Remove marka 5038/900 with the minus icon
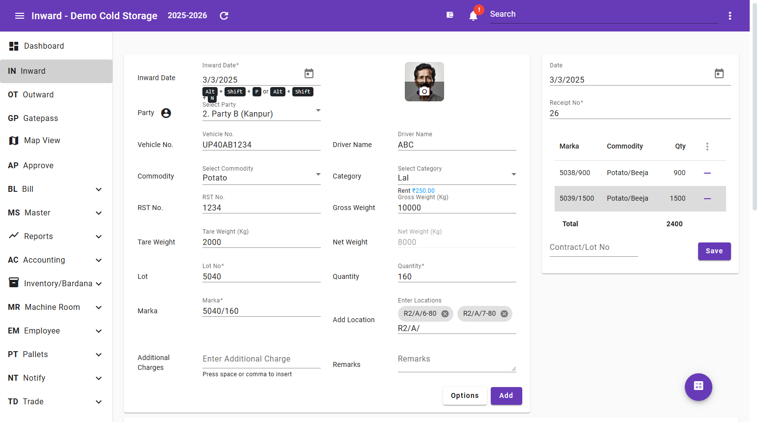This screenshot has height=422, width=760. click(x=707, y=173)
